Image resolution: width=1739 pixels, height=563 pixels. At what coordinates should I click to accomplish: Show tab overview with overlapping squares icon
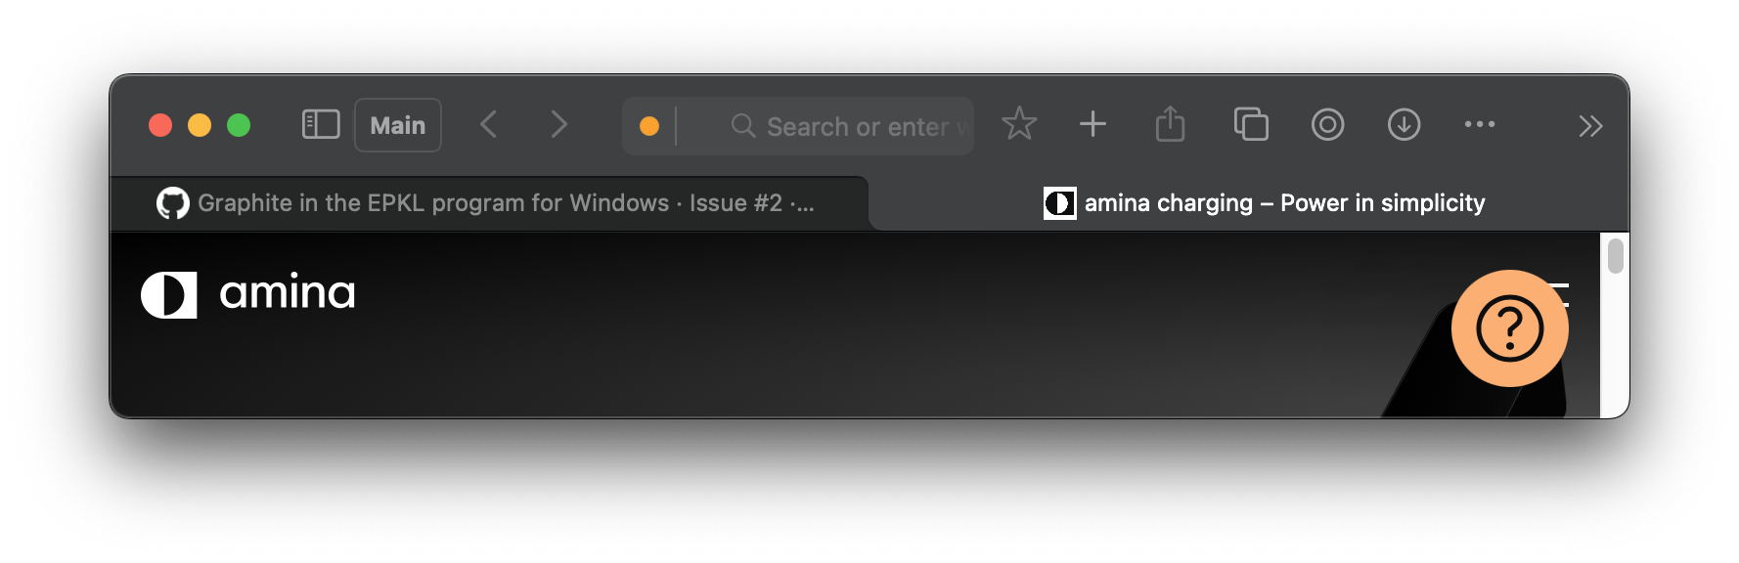point(1250,124)
